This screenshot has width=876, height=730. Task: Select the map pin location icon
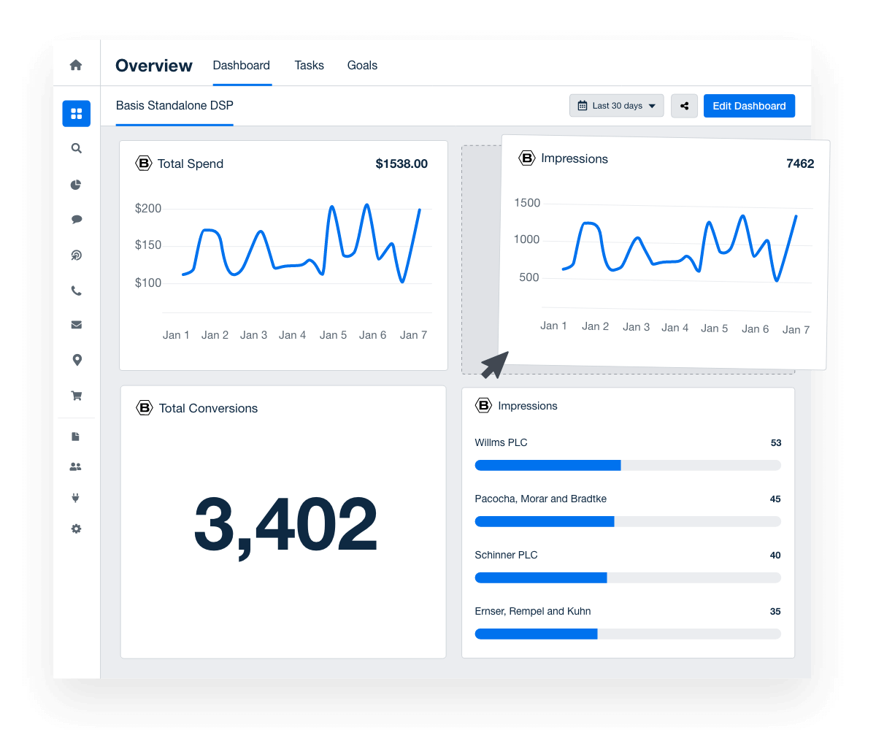point(76,360)
